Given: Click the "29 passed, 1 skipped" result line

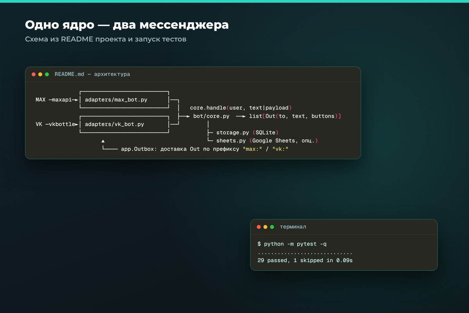Looking at the screenshot, I should pos(290,261).
